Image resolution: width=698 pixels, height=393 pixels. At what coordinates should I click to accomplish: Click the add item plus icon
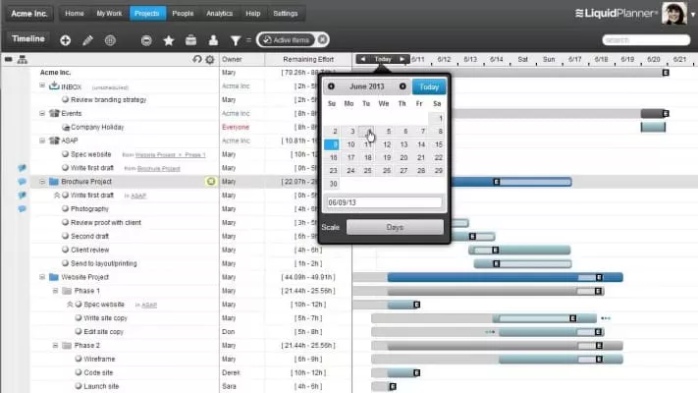coord(65,40)
